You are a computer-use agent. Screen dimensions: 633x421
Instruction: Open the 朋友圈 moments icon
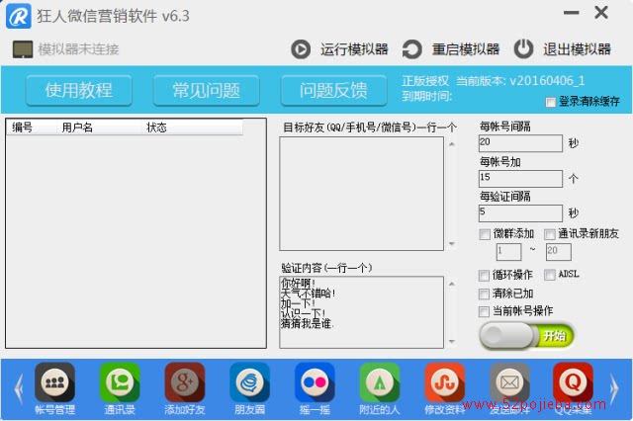(249, 381)
